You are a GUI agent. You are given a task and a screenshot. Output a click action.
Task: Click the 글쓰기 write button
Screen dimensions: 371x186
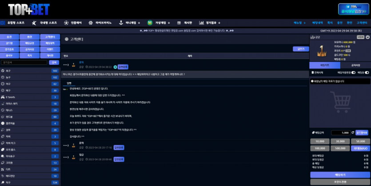coord(301,49)
